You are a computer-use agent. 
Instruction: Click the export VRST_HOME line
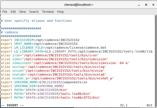pyautogui.click(x=39, y=44)
